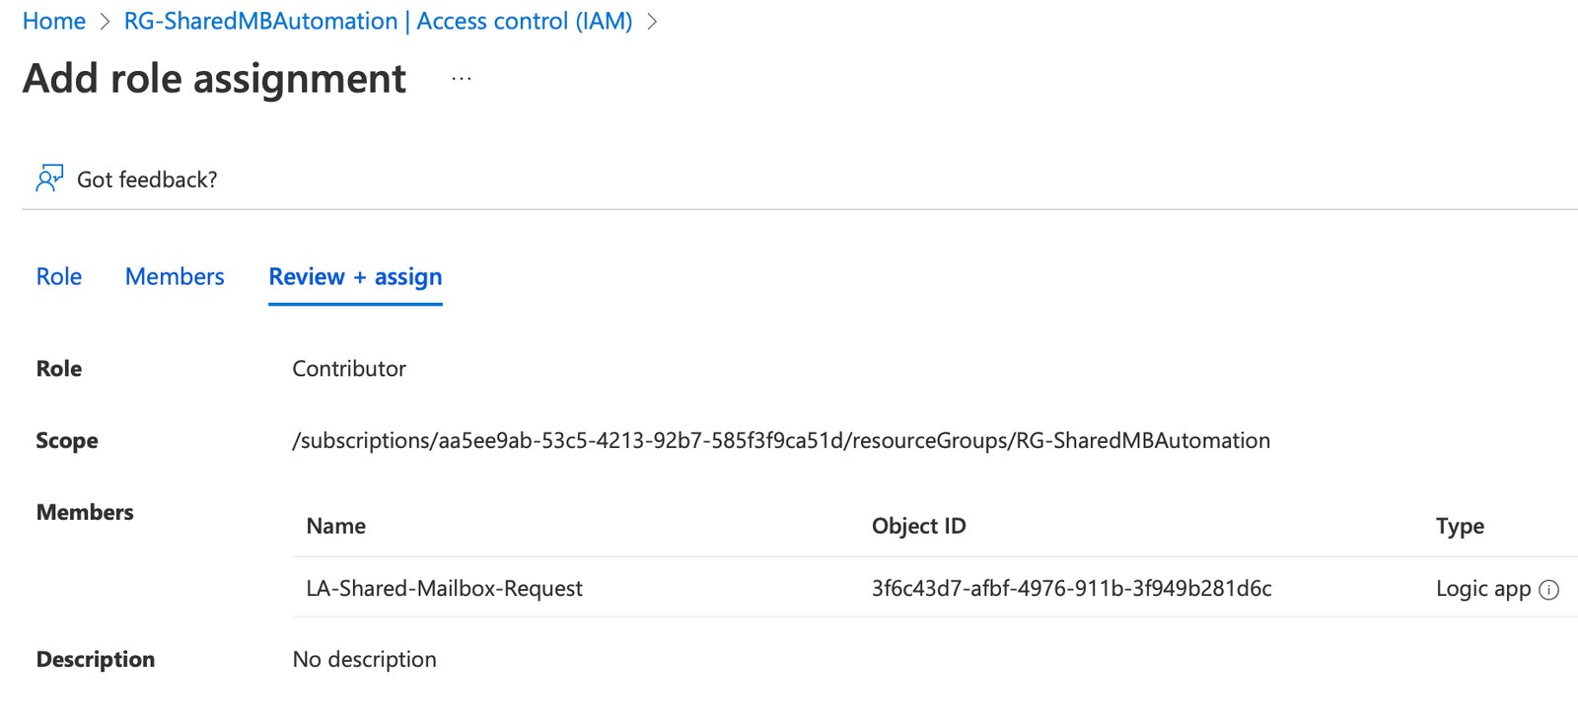This screenshot has width=1578, height=725.
Task: Click the Got feedback? label
Action: 147,179
